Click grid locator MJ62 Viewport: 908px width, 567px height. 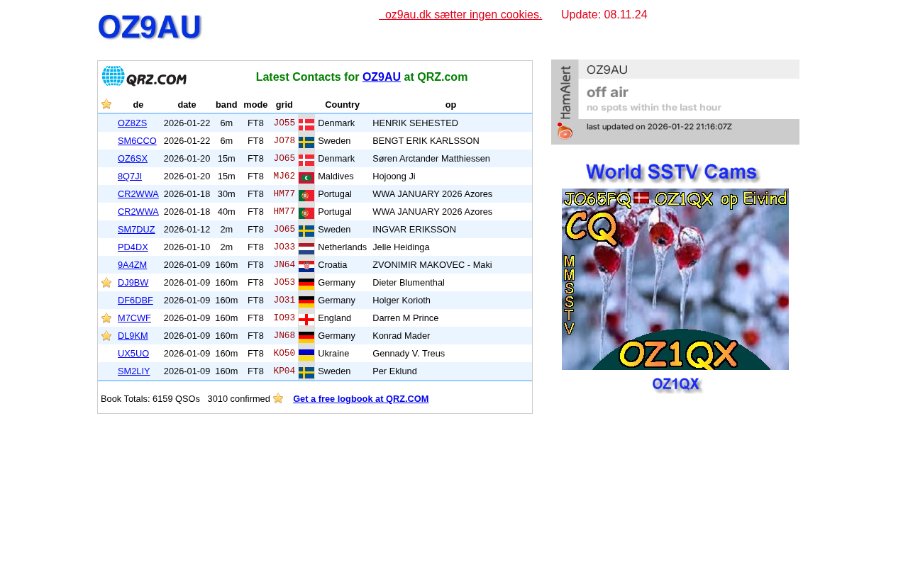(x=284, y=176)
